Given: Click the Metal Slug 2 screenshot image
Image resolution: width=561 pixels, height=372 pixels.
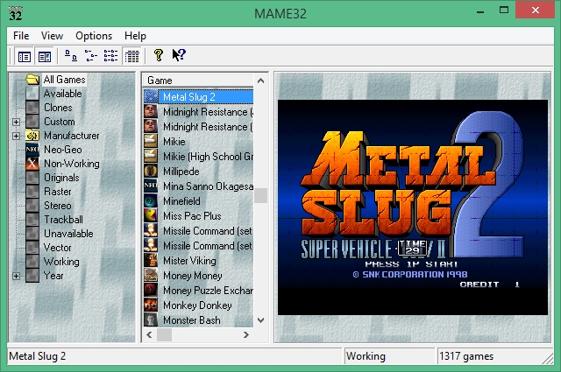Looking at the screenshot, I should 413,207.
